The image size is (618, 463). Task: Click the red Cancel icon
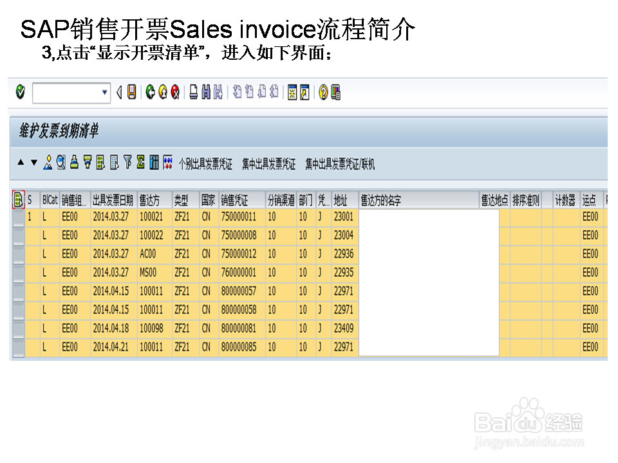tap(175, 93)
